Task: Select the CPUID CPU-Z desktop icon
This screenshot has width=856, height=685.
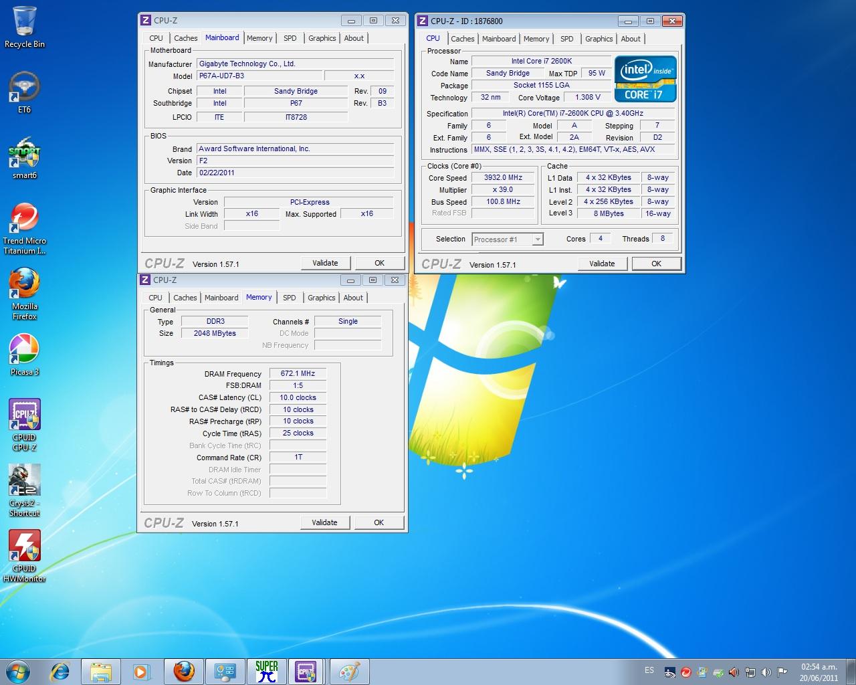Action: [x=25, y=425]
